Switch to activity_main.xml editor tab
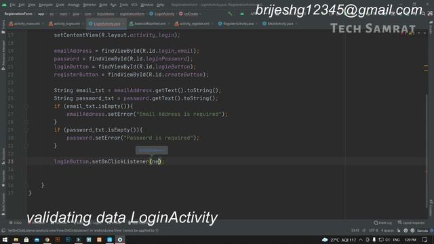Image resolution: width=434 pixels, height=244 pixels. pos(26,24)
